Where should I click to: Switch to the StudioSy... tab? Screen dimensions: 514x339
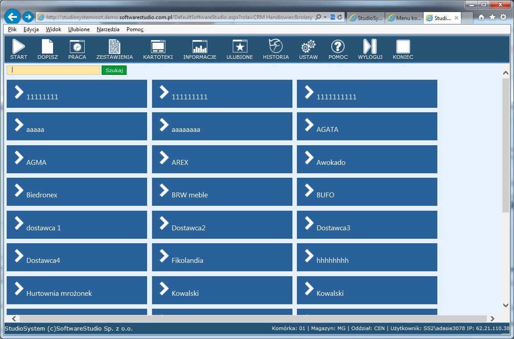click(366, 18)
